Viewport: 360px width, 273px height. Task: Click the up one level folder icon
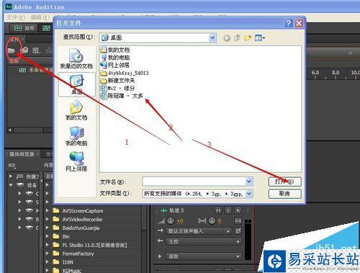tap(237, 37)
